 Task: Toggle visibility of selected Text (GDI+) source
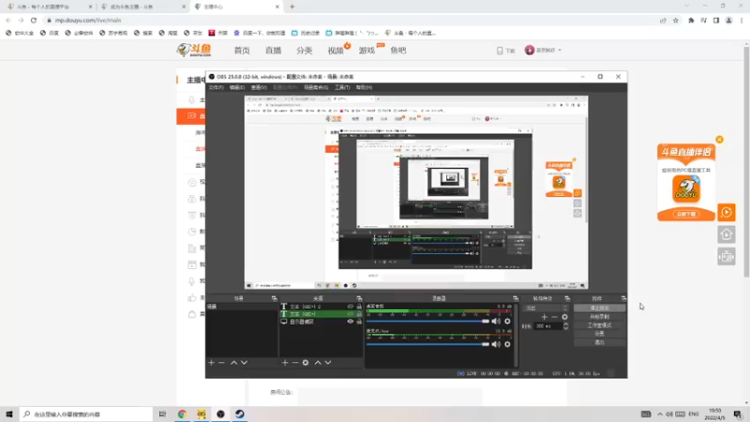tap(350, 314)
